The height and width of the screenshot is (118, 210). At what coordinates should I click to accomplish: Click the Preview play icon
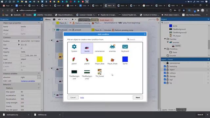point(73,19)
